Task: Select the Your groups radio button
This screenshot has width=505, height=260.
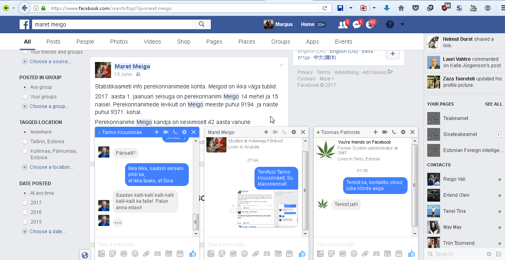Action: pyautogui.click(x=25, y=97)
